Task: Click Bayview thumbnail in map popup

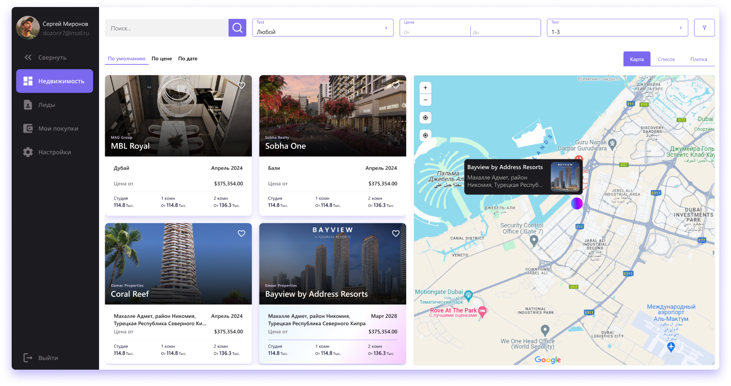Action: (x=565, y=177)
